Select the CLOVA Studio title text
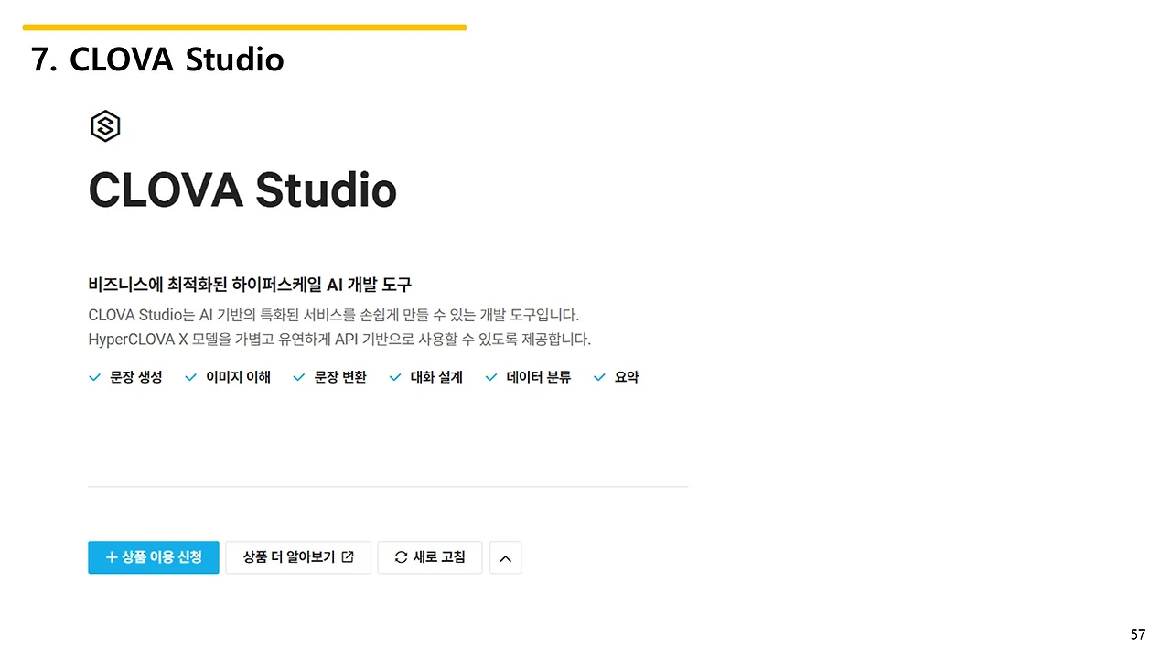This screenshot has width=1171, height=659. coord(242,189)
